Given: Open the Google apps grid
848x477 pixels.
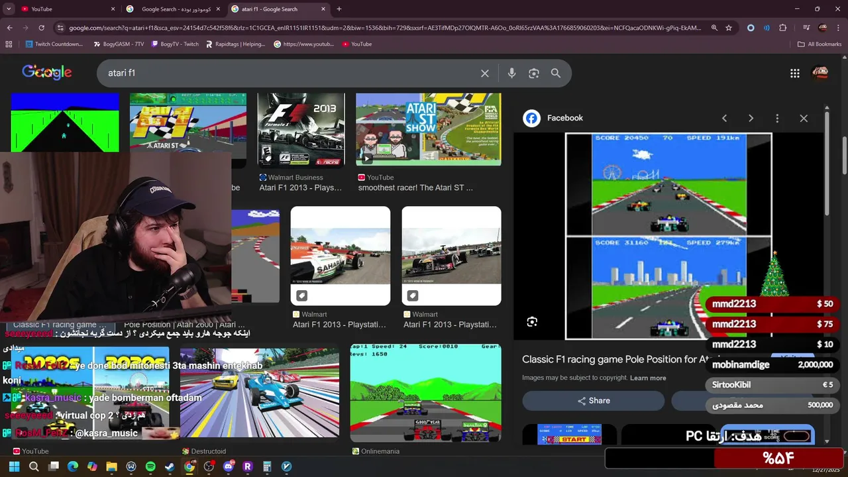Looking at the screenshot, I should point(795,73).
